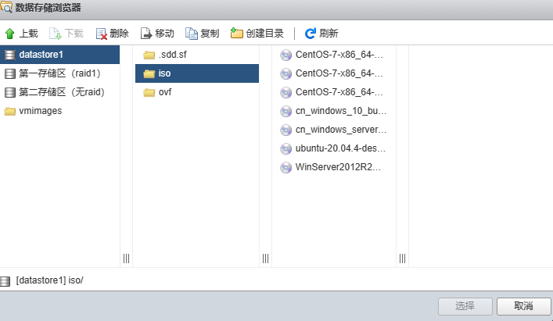The height and width of the screenshot is (321, 553).
Task: Click the 数据存储浏览器 title bar icon
Action: 6,7
